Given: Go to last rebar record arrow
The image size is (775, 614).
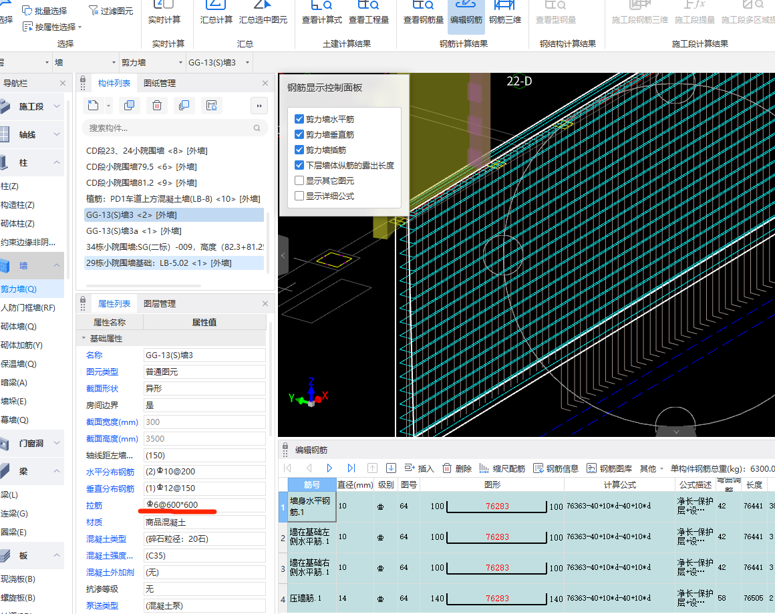Looking at the screenshot, I should [351, 468].
